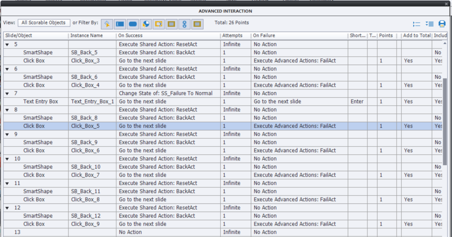Click the On Success column header
This screenshot has height=237, width=452.
click(x=168, y=35)
